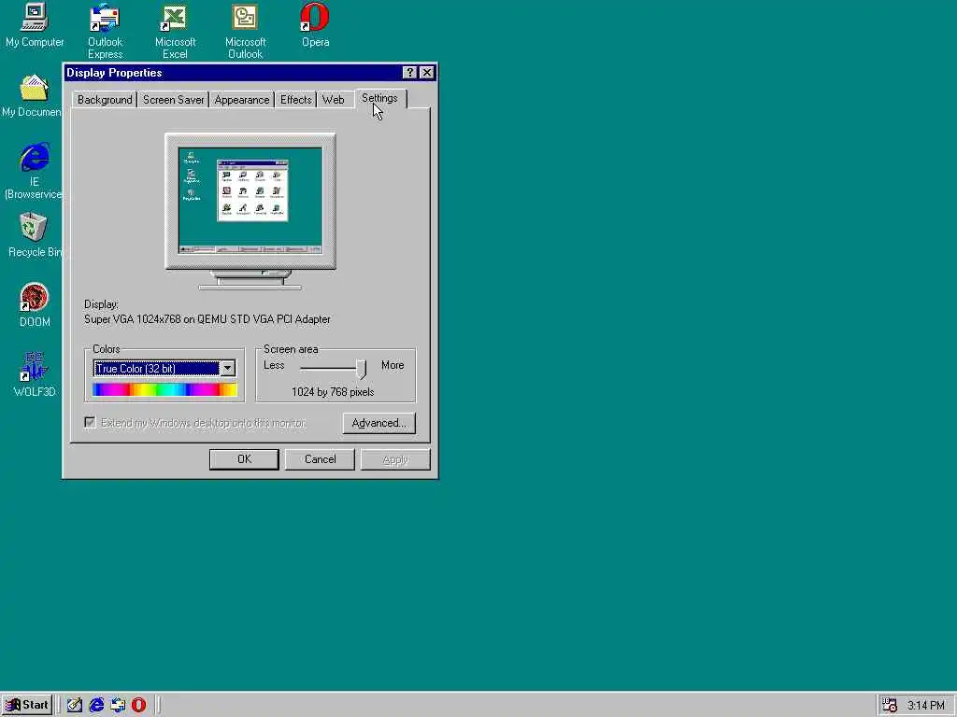Click the Super VGA adapter description text

[207, 319]
